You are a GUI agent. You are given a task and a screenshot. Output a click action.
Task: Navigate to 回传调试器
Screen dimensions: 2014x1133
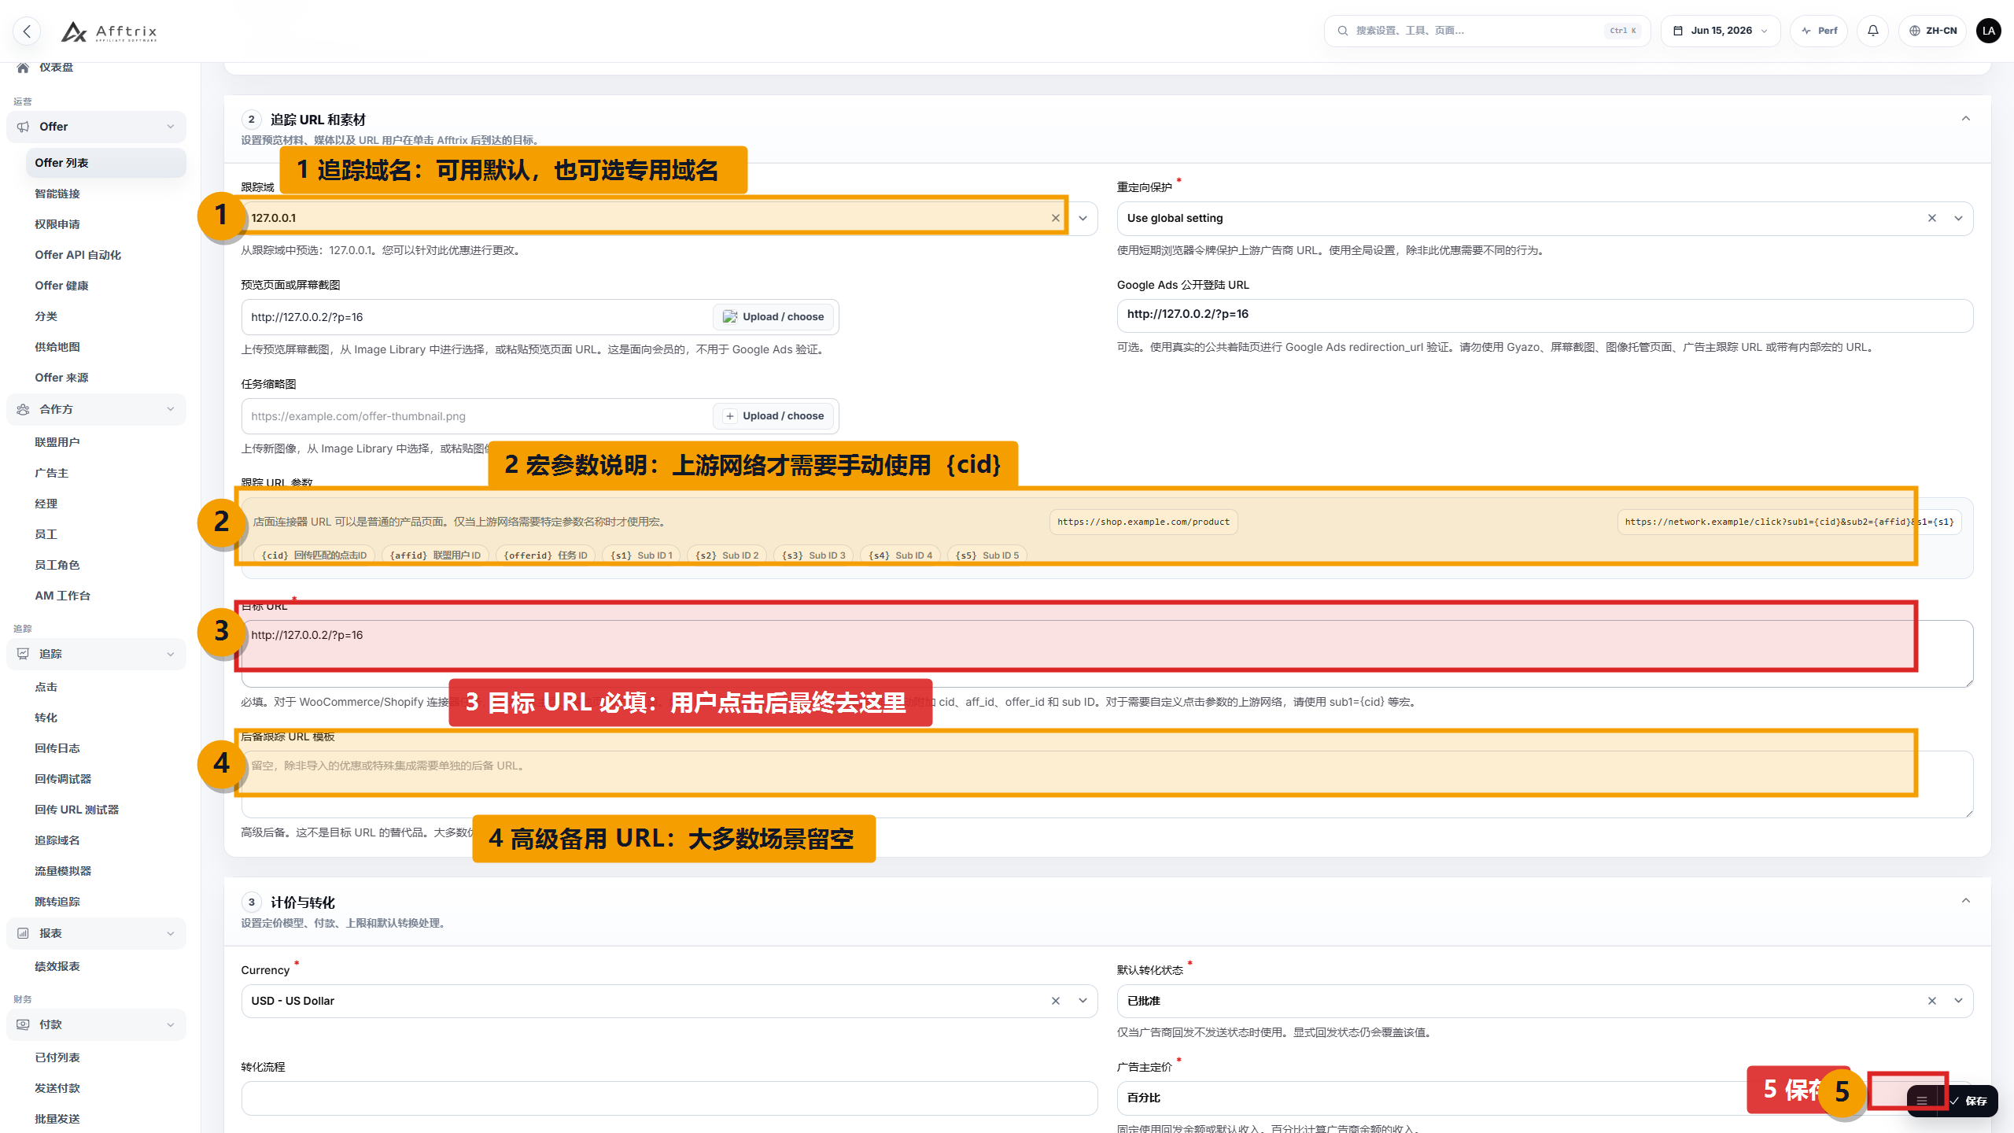[x=63, y=779]
